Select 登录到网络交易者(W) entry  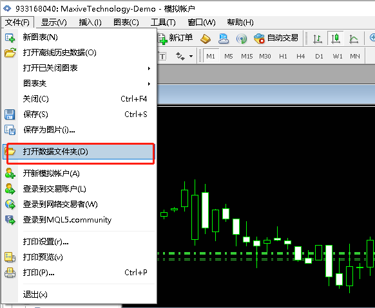(x=79, y=204)
